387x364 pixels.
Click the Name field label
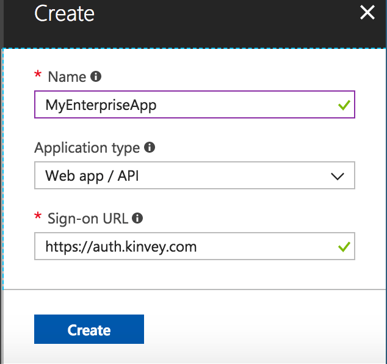pos(67,77)
